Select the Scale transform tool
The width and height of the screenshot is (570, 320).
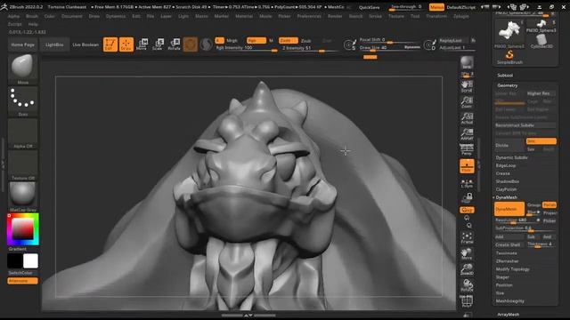(x=158, y=44)
